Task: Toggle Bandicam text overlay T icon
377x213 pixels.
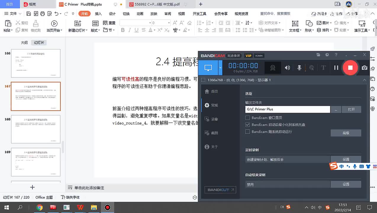Action: coord(323,68)
